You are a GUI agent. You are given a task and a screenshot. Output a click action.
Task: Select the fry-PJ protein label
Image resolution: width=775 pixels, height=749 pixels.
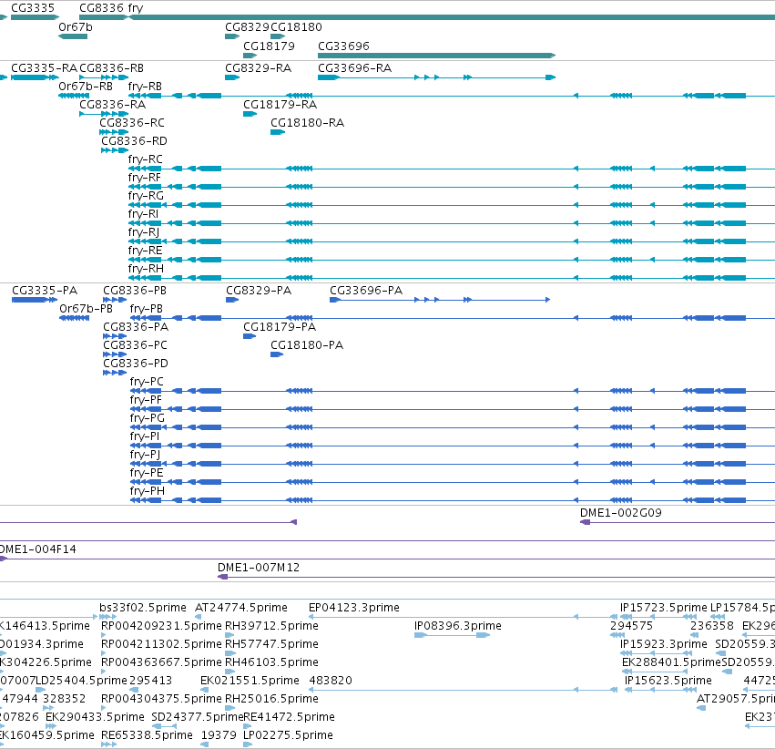tap(145, 455)
